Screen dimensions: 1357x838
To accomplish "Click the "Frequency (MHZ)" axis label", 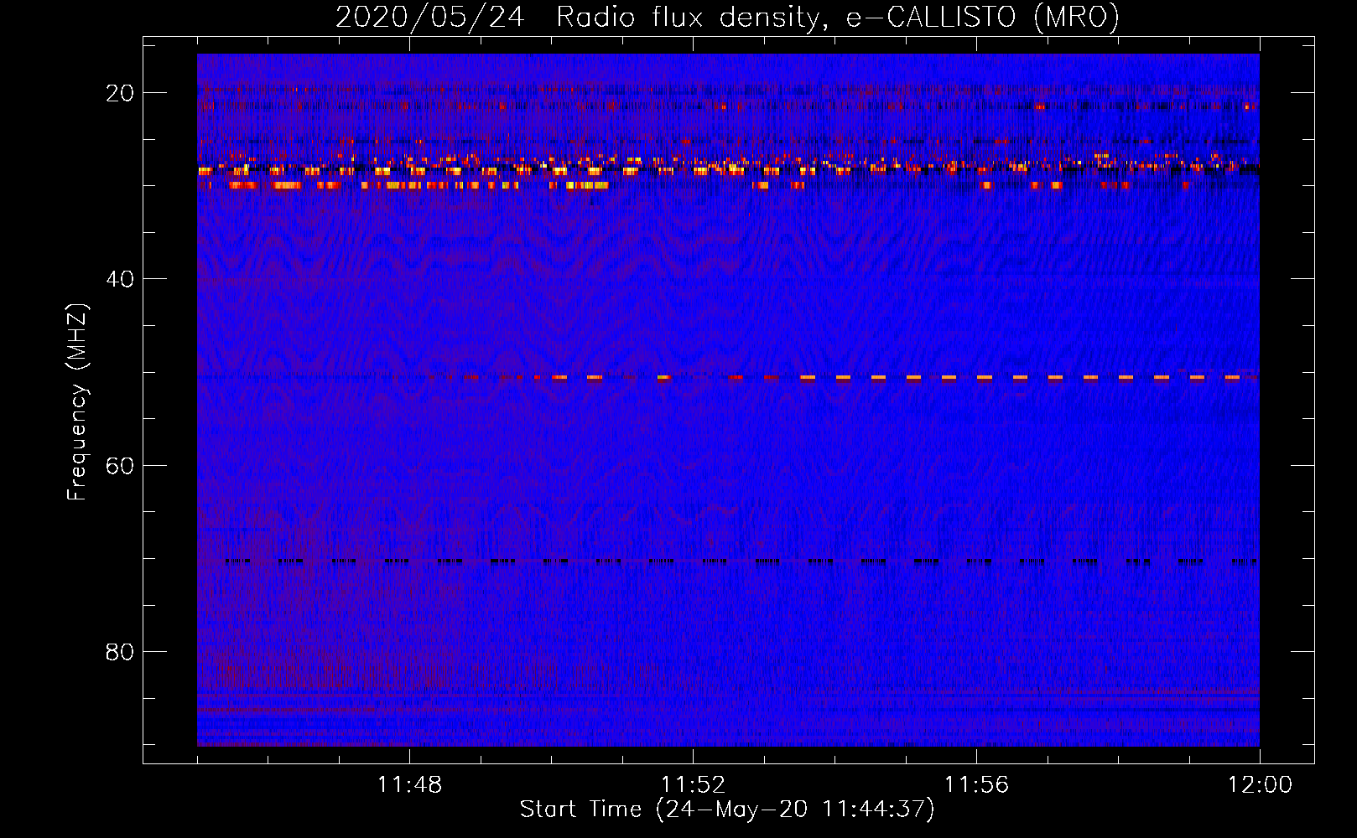I will [76, 402].
